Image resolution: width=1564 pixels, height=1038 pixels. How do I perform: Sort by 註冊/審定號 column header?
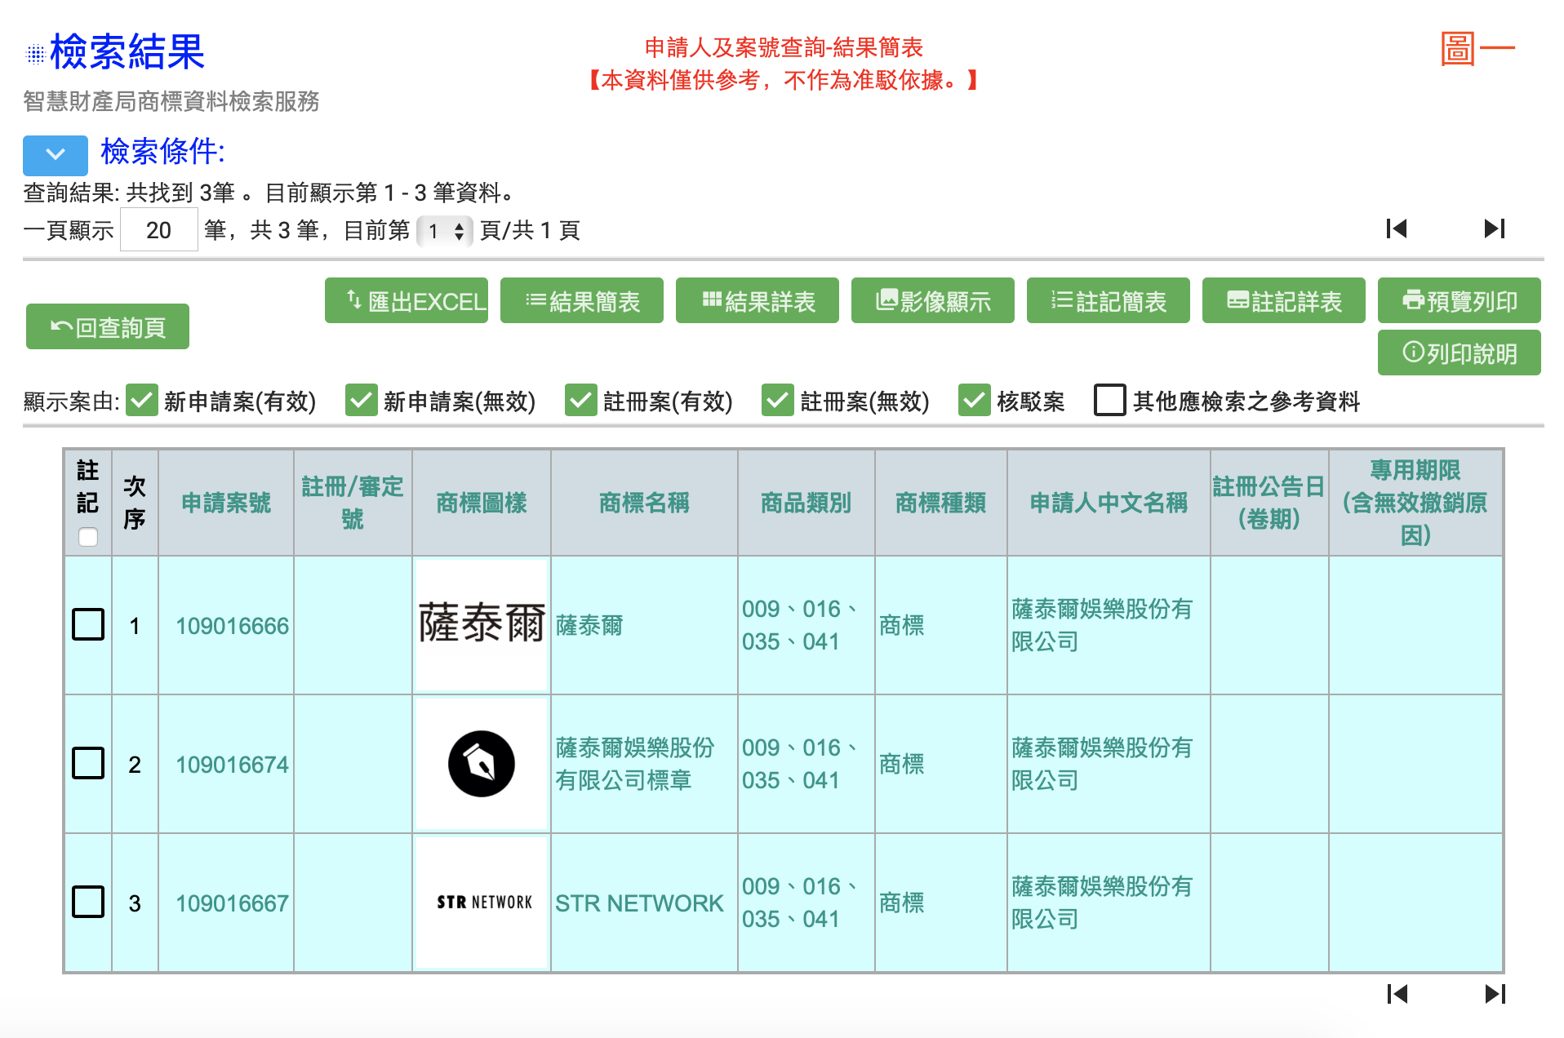coord(353,503)
